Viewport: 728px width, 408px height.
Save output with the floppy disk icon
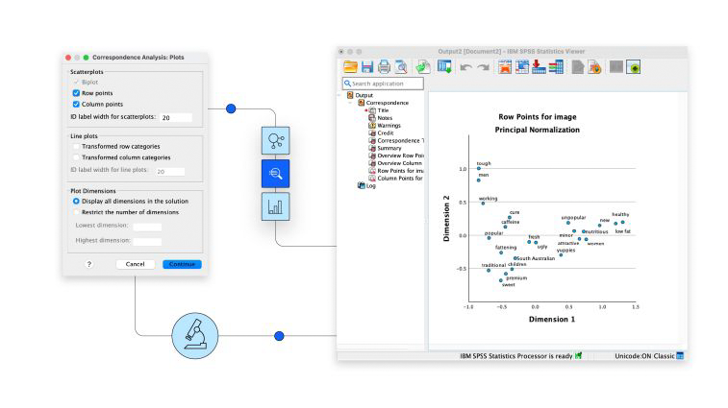367,67
